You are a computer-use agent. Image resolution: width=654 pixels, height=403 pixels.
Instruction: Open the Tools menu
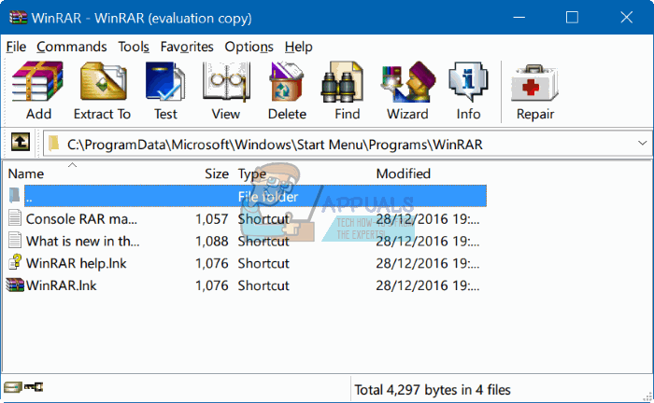pyautogui.click(x=134, y=47)
